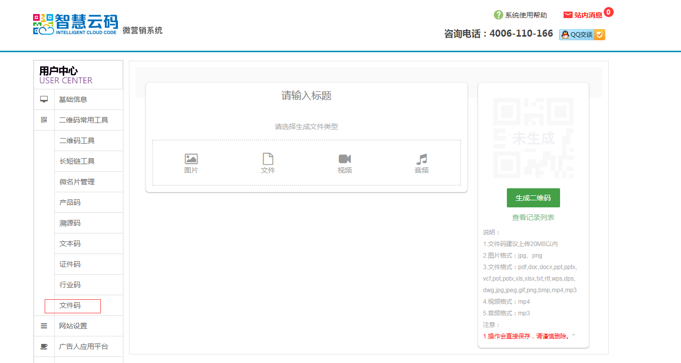This screenshot has width=681, height=363.
Task: Click the 站内消息 envelope icon
Action: coord(568,15)
